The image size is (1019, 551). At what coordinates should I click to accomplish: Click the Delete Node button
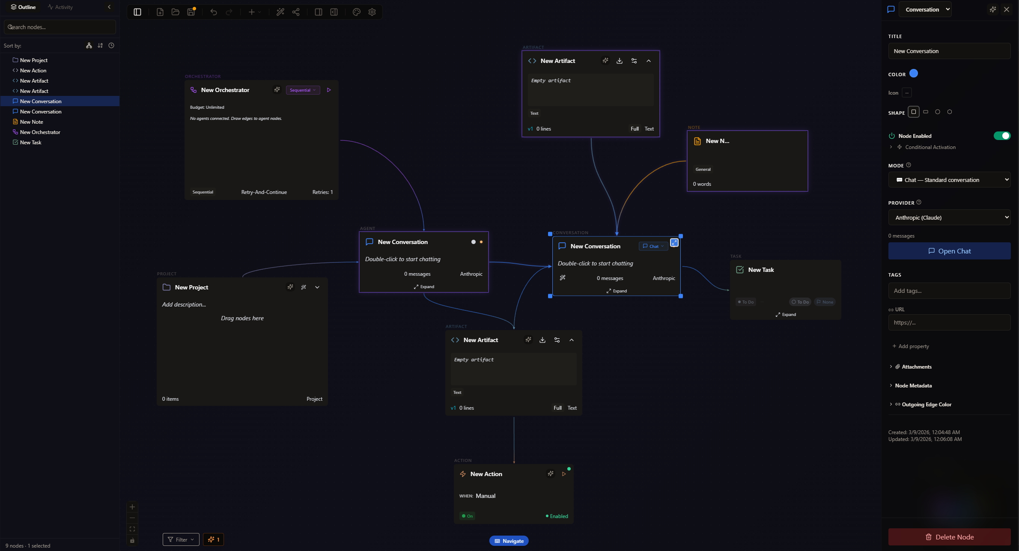click(x=949, y=536)
